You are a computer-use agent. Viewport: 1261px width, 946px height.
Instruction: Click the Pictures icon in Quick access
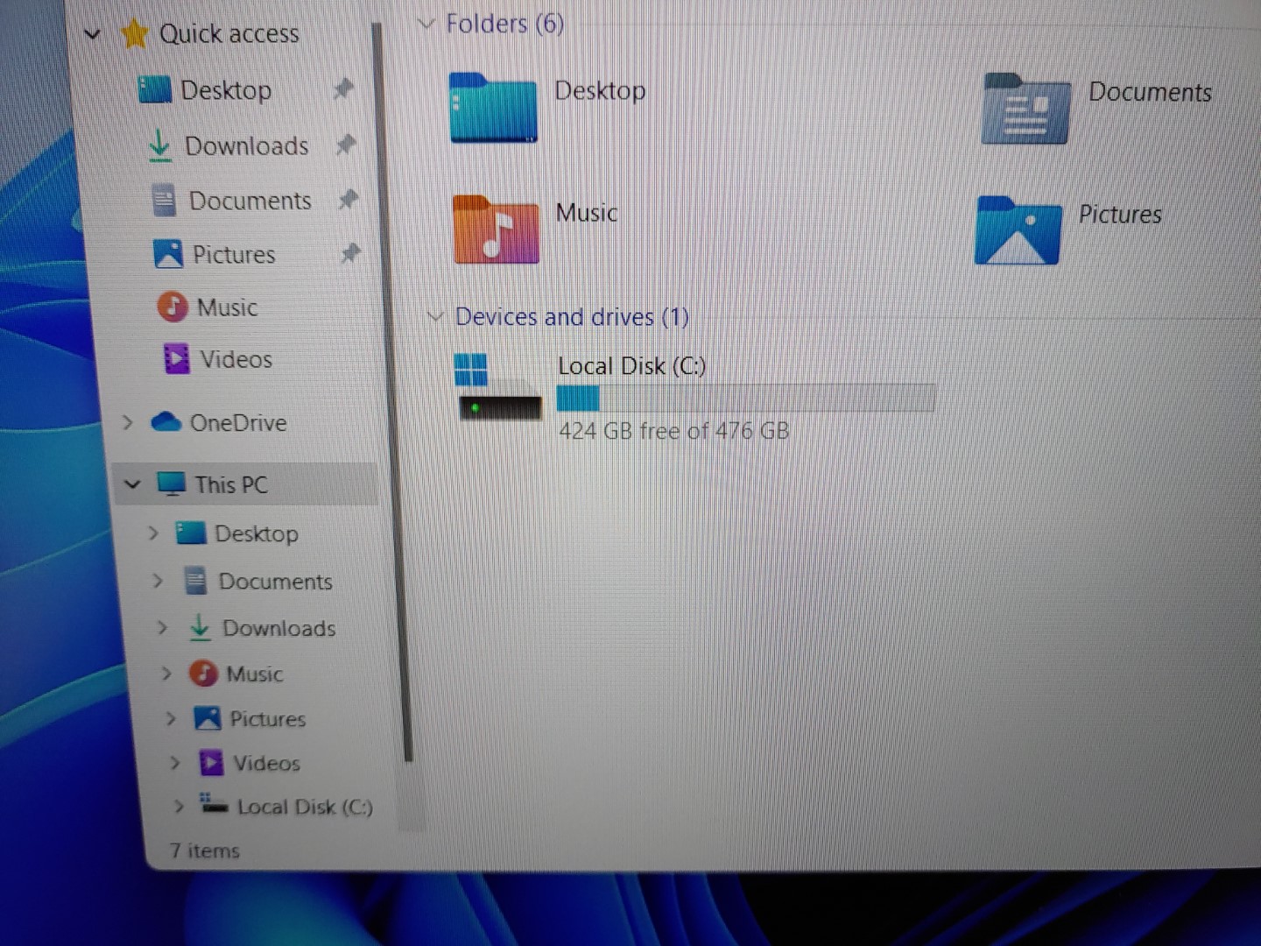pyautogui.click(x=167, y=254)
